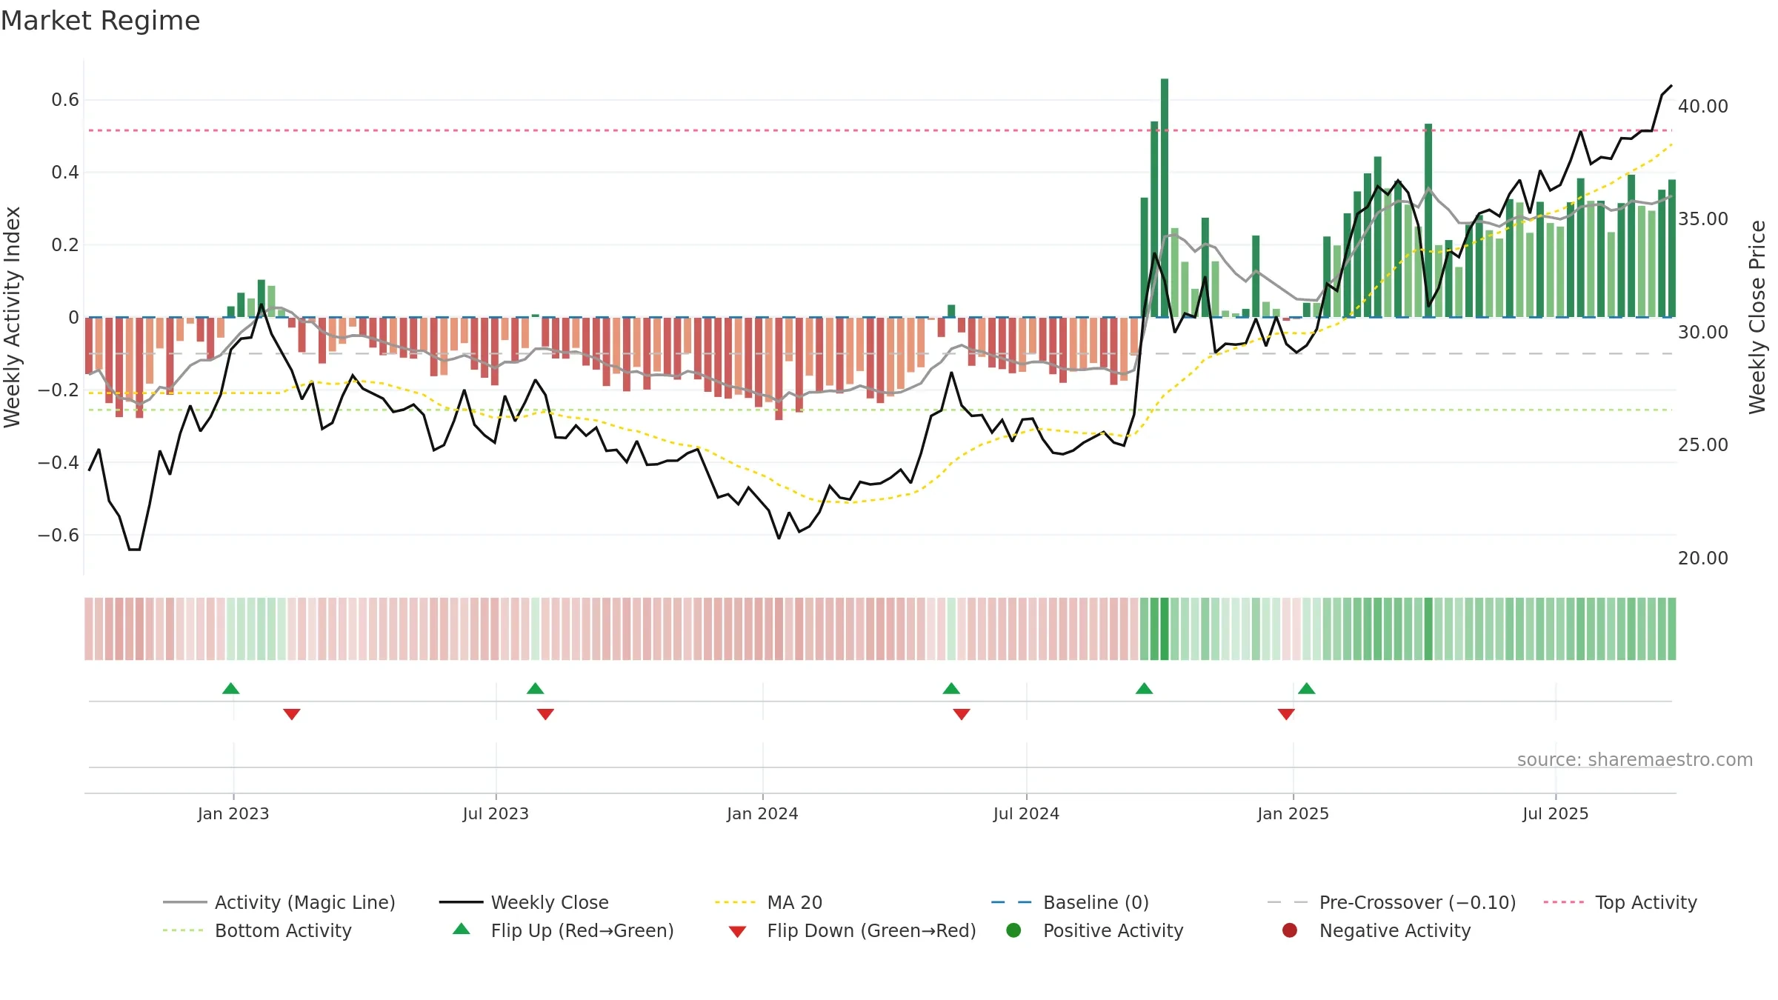1778x1000 pixels.
Task: Click the rightmost green cell of the regime heat strip
Action: point(1672,628)
